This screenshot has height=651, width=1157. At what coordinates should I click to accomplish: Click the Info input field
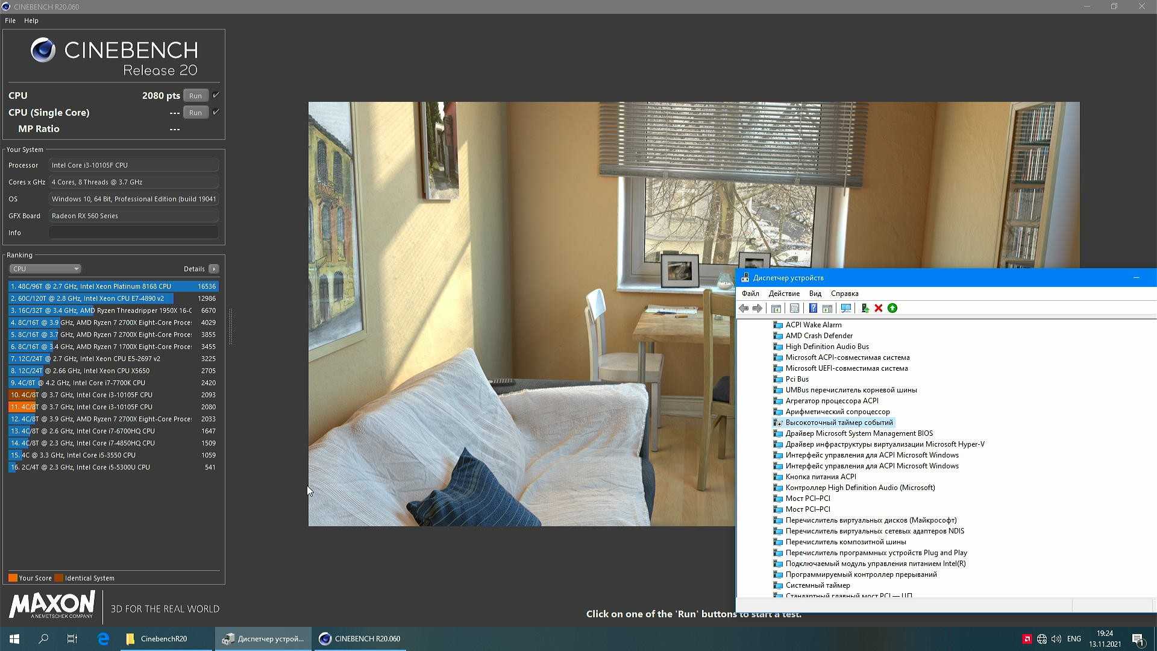coord(133,233)
